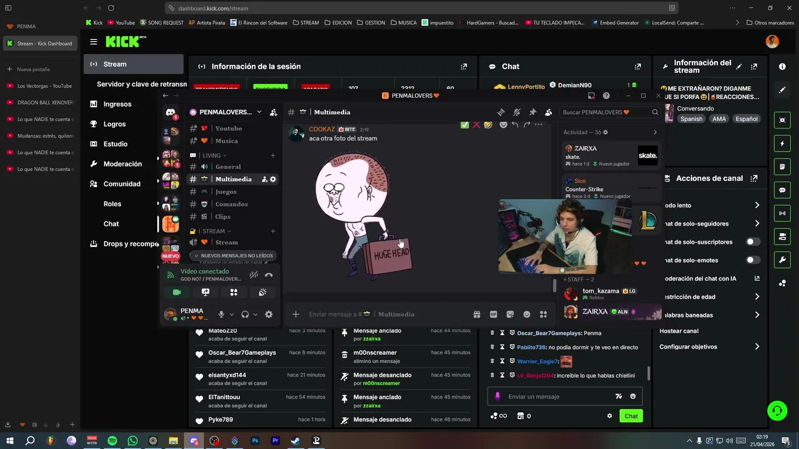Open the info icon in Kick right rail
Screen dimensions: 799x449
pos(782,66)
